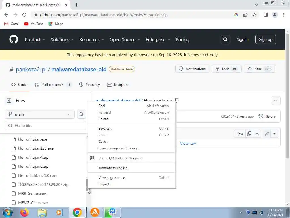Select Back in the context menu
290x218 pixels.
coord(131,106)
